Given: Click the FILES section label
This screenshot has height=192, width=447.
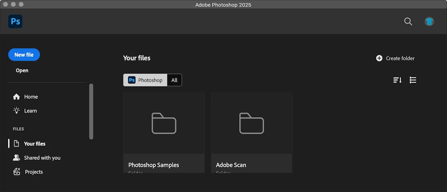Looking at the screenshot, I should pos(18,129).
